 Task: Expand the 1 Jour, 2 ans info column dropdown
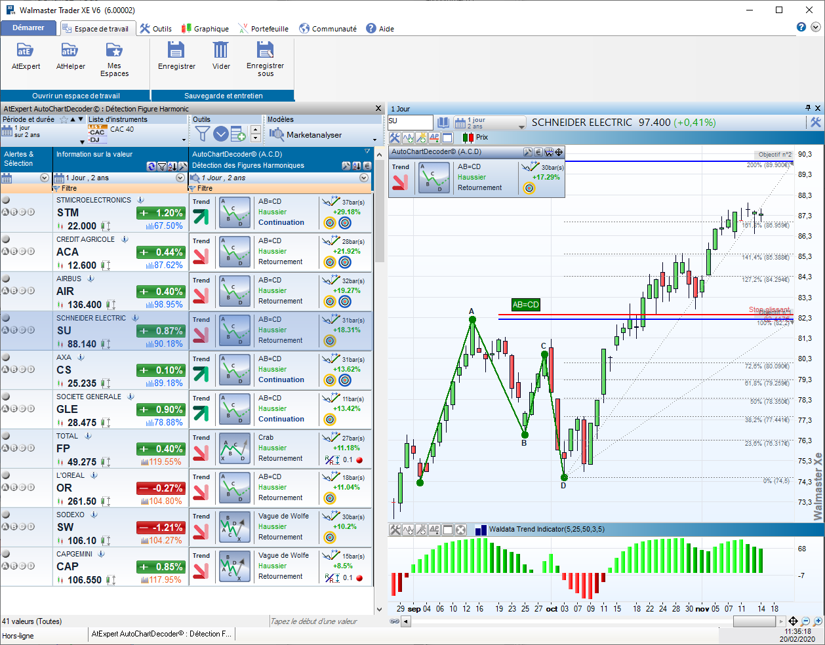coord(180,178)
